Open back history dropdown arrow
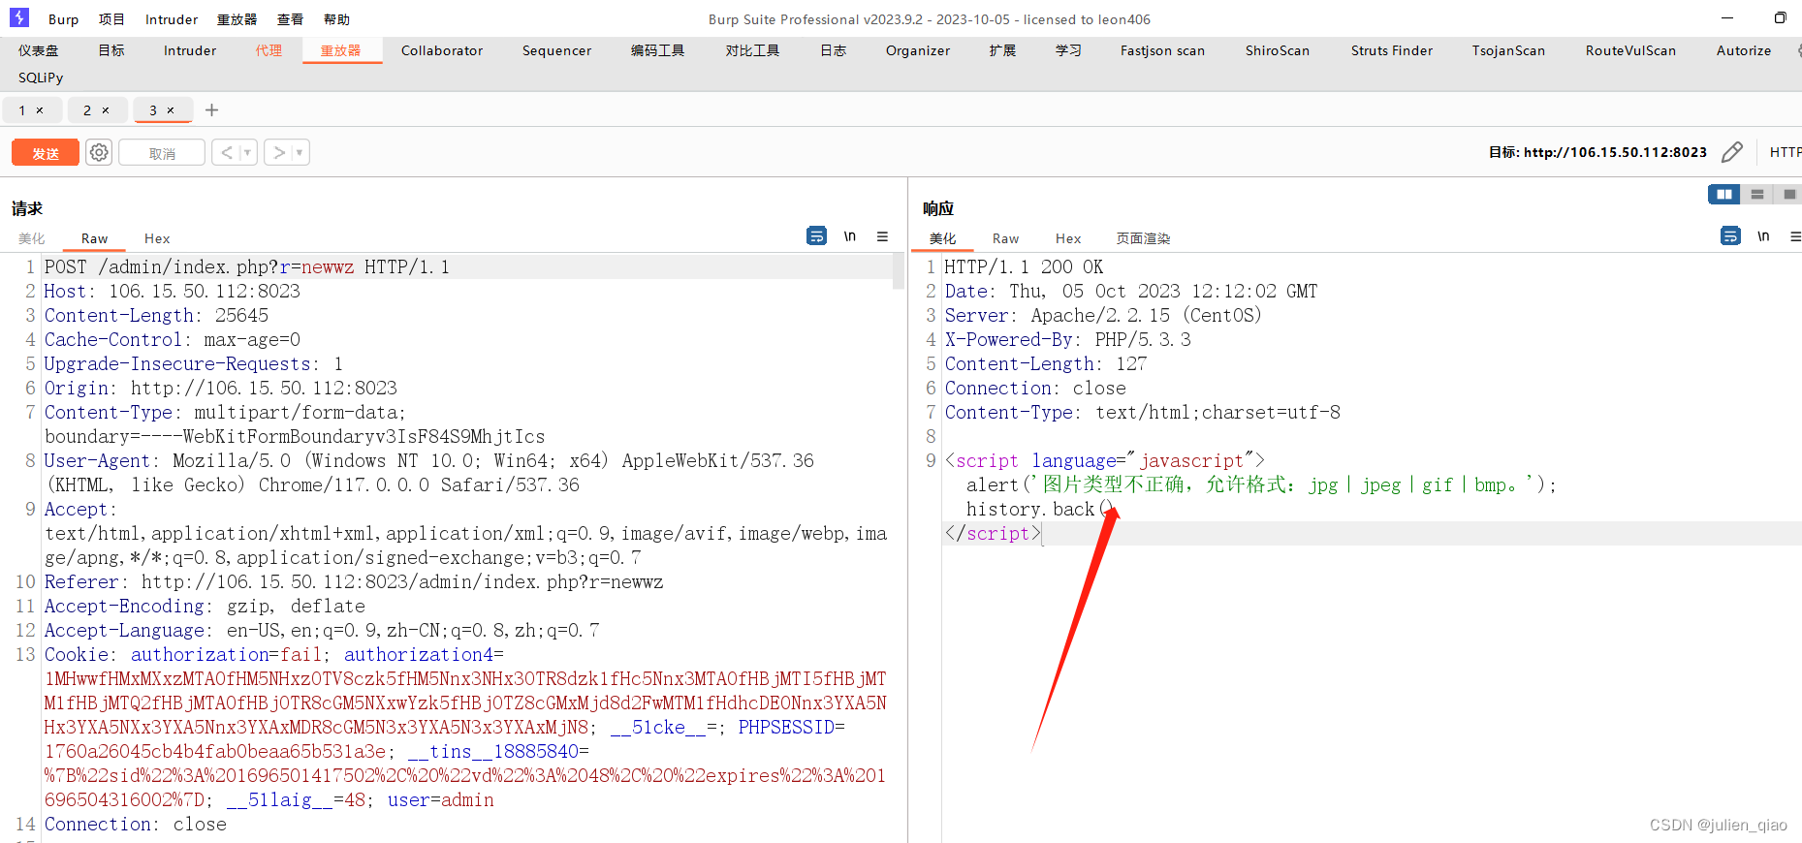Image resolution: width=1802 pixels, height=843 pixels. click(248, 152)
